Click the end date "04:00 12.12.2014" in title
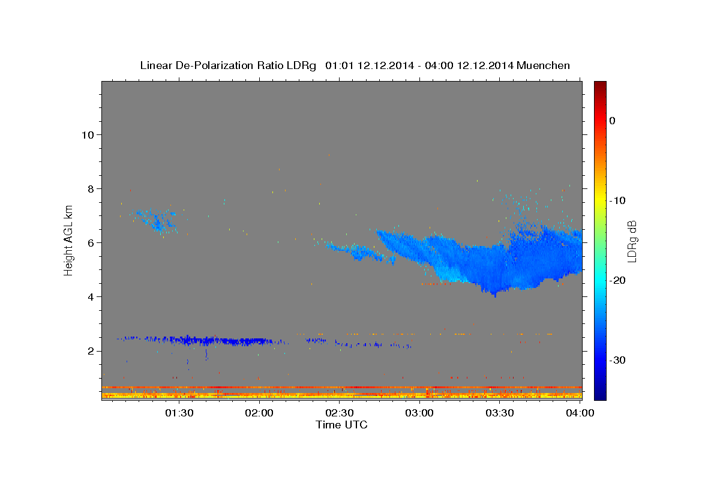This screenshot has width=720, height=480. 469,65
